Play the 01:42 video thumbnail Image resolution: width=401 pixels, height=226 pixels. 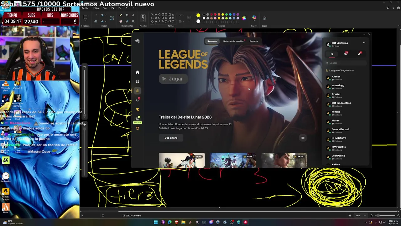tap(182, 160)
